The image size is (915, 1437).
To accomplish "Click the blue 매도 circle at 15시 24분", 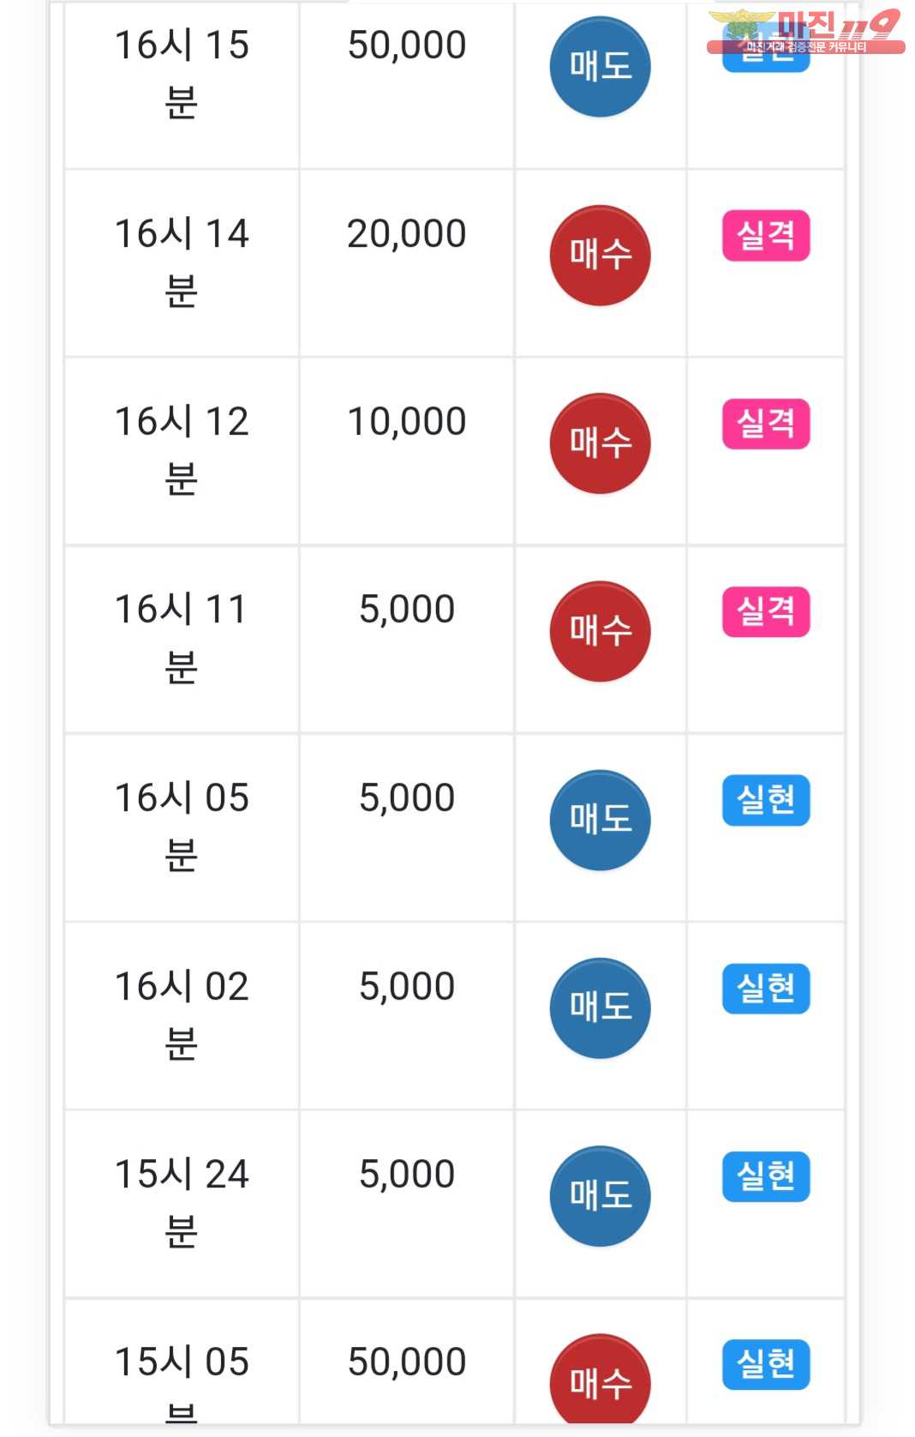I will tap(600, 1195).
